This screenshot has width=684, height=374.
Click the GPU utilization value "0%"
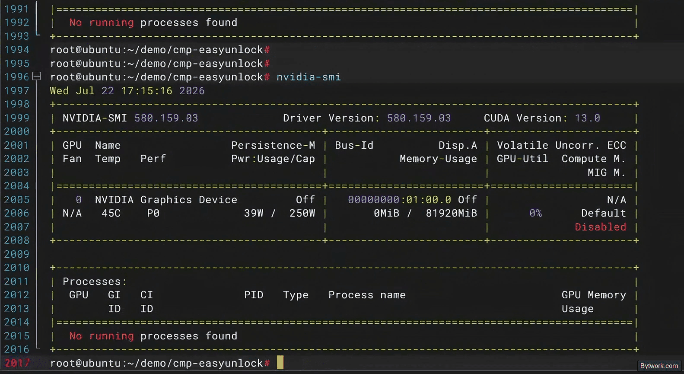(x=535, y=213)
